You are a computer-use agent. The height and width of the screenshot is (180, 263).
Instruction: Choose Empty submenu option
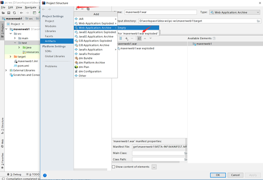click(x=138, y=28)
